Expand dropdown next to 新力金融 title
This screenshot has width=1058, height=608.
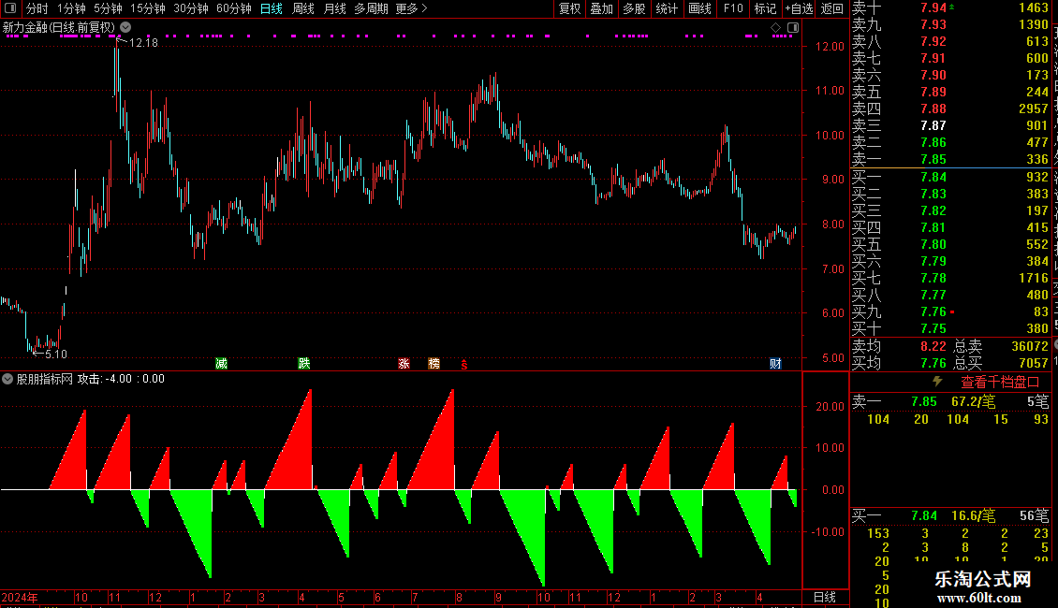tap(125, 28)
